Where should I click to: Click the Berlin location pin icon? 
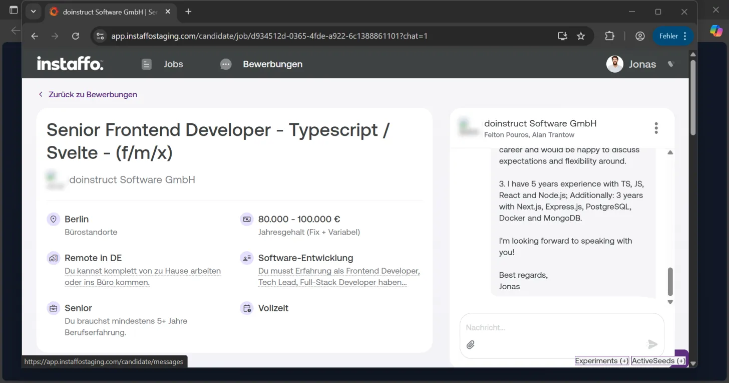coord(54,219)
